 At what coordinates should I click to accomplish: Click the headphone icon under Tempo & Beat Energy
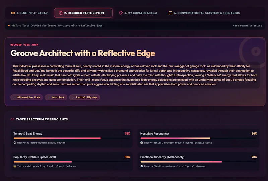tap(15, 143)
